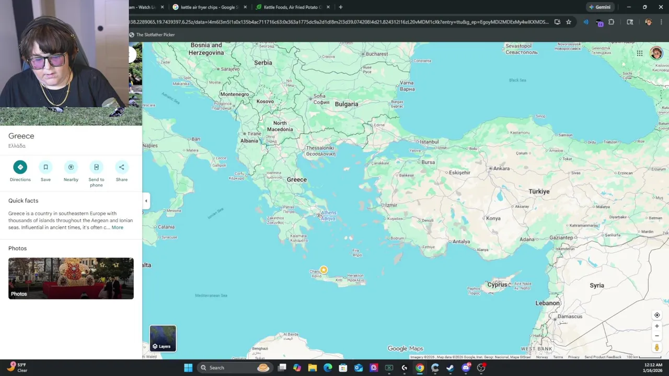Click the Damascus city label

click(570, 316)
